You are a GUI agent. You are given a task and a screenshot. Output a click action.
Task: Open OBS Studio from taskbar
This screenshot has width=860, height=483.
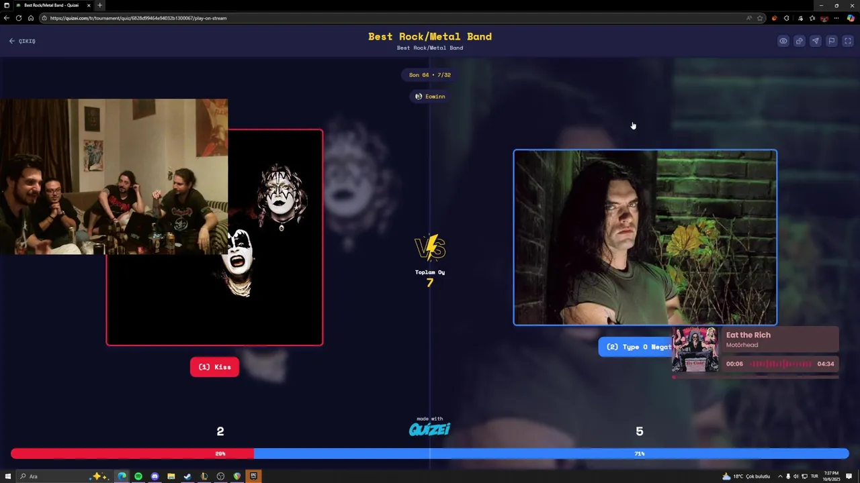(x=220, y=476)
